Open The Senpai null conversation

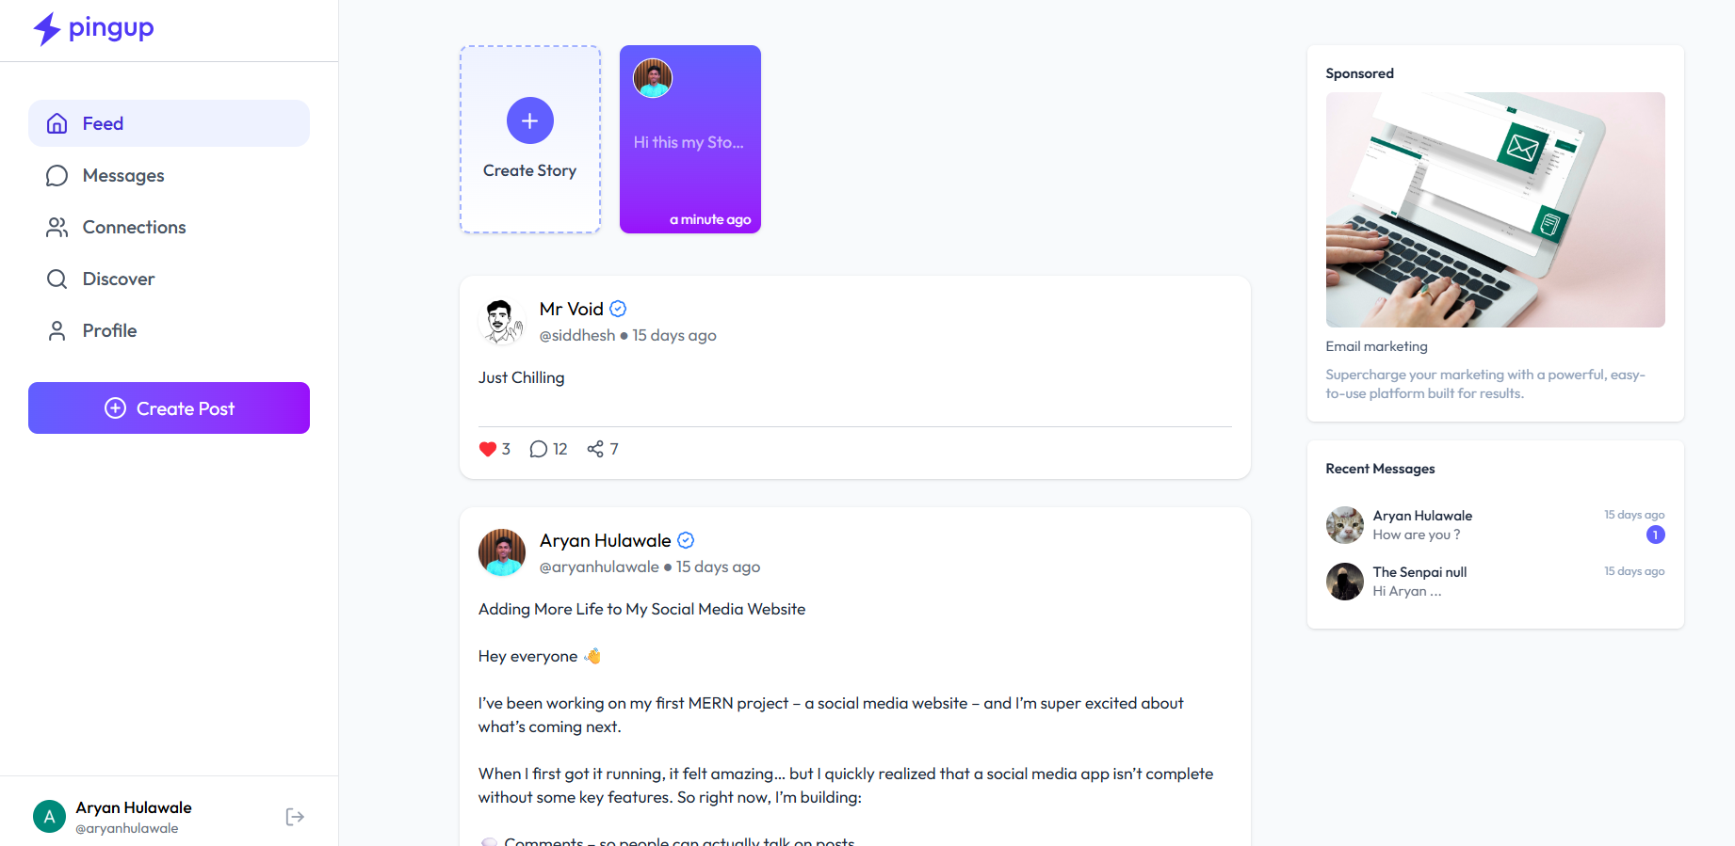tap(1419, 582)
